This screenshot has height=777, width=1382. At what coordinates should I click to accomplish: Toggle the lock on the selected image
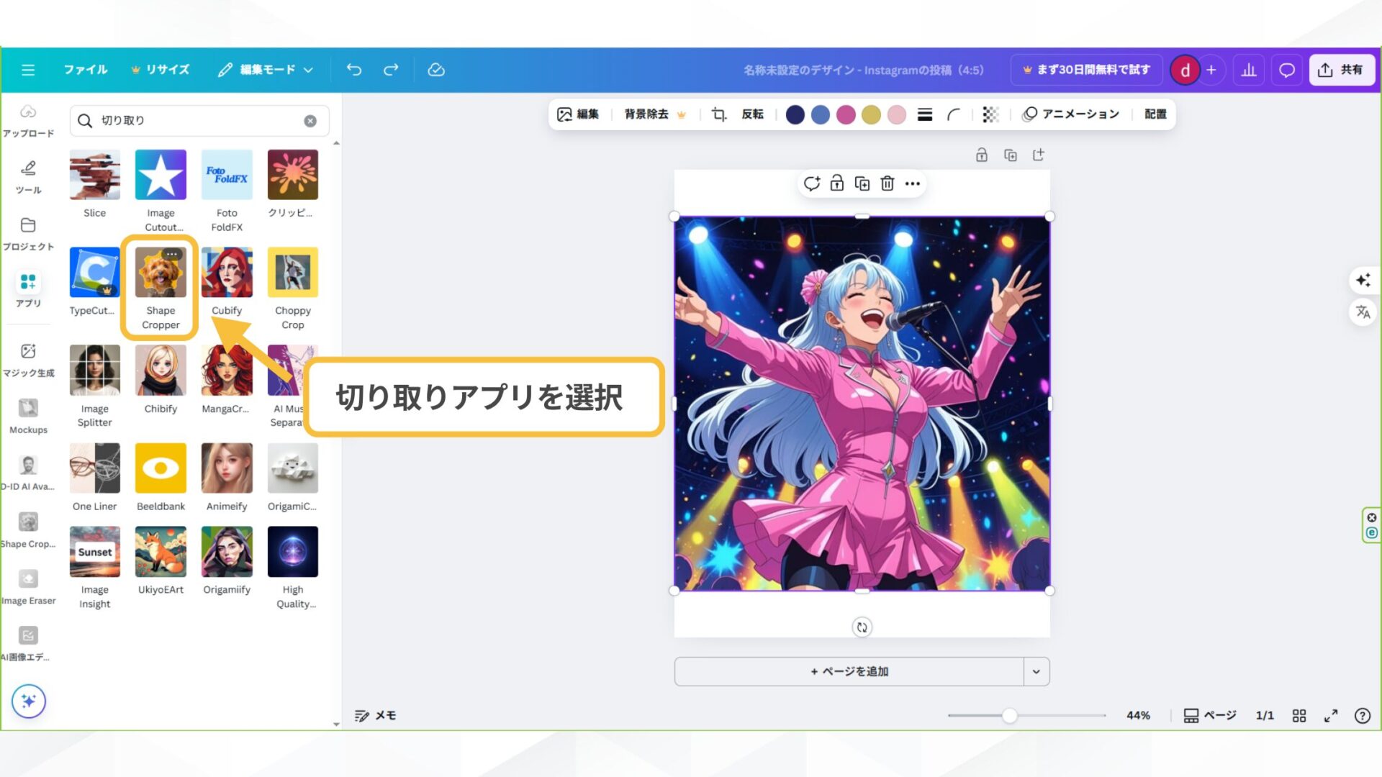pyautogui.click(x=837, y=183)
